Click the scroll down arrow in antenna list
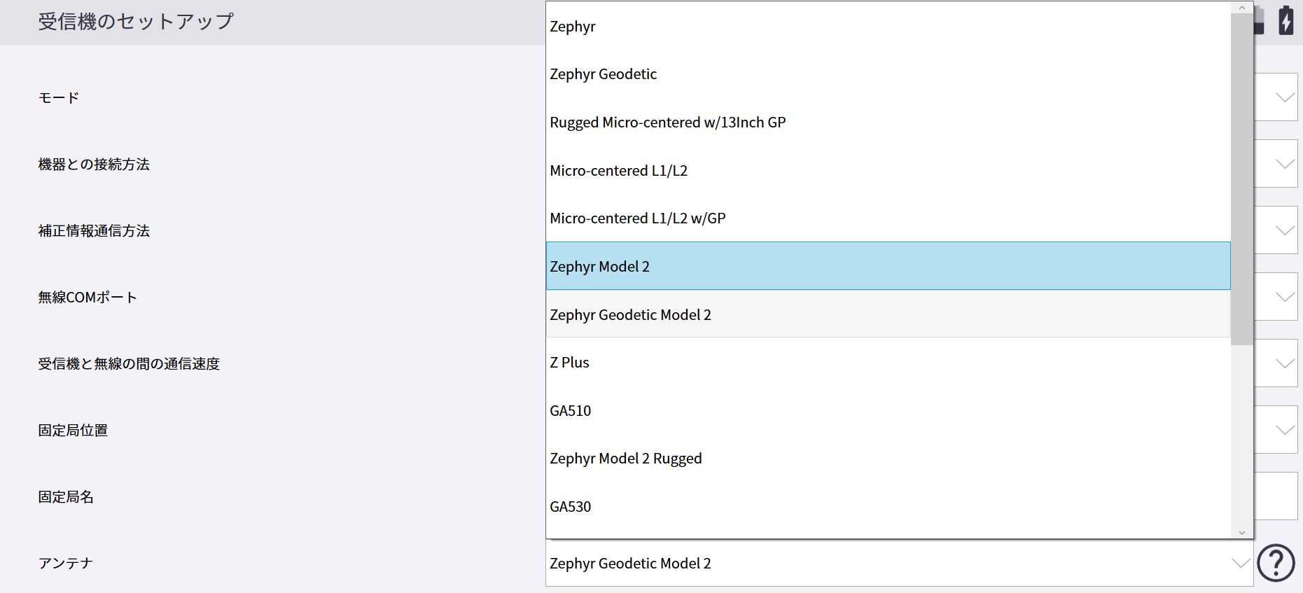The image size is (1303, 593). click(x=1241, y=532)
